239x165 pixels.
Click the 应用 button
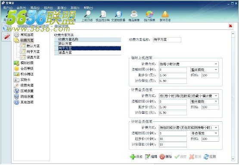pyautogui.click(x=210, y=157)
